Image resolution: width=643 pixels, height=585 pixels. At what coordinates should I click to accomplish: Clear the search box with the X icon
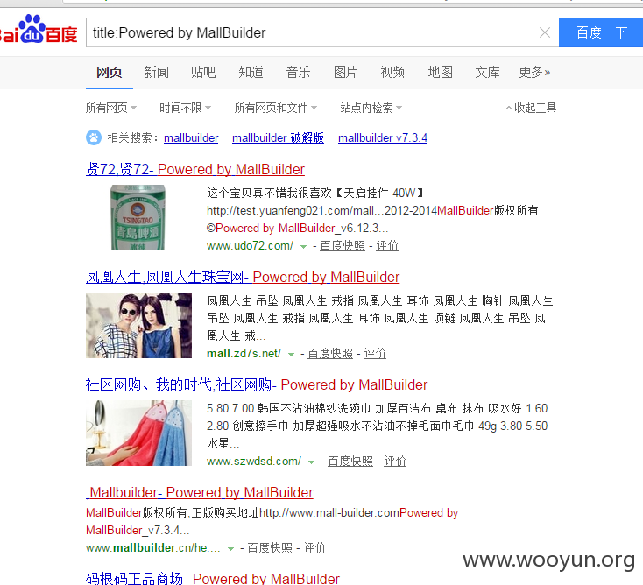(545, 32)
